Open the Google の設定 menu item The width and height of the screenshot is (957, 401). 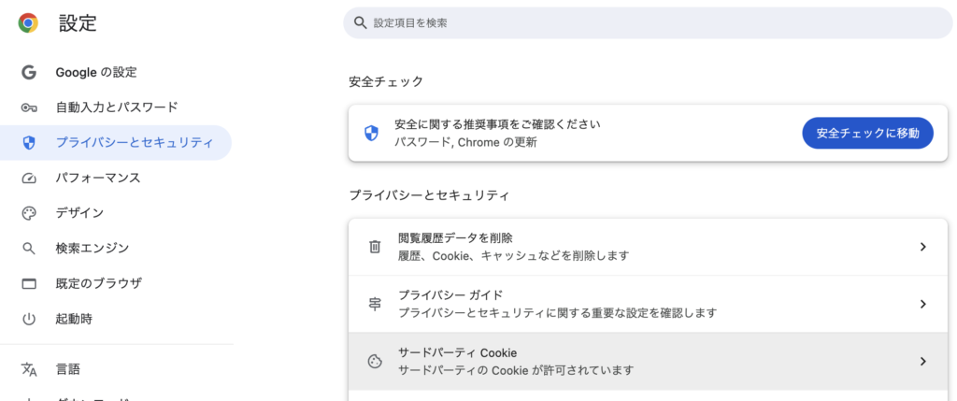tap(96, 72)
